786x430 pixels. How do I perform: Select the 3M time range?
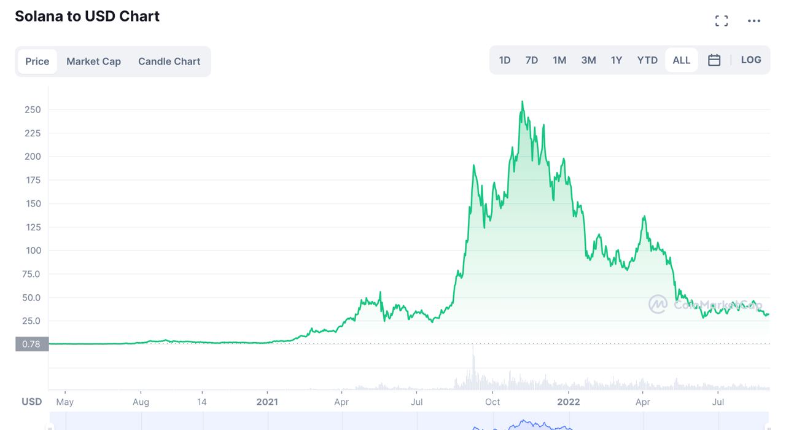click(588, 60)
